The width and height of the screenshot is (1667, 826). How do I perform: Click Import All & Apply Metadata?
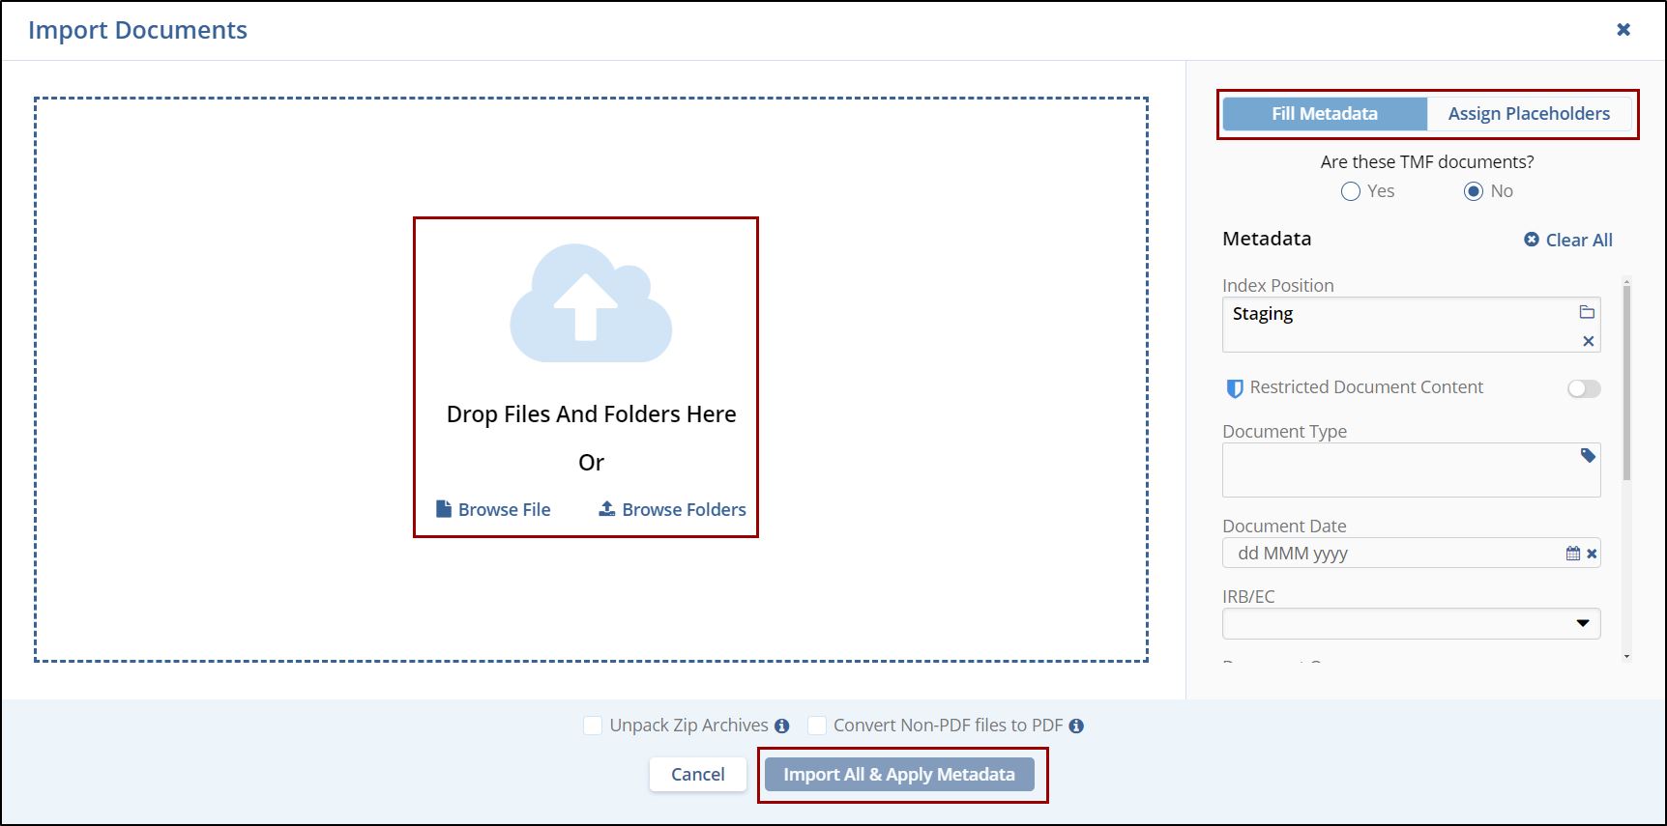pos(898,775)
